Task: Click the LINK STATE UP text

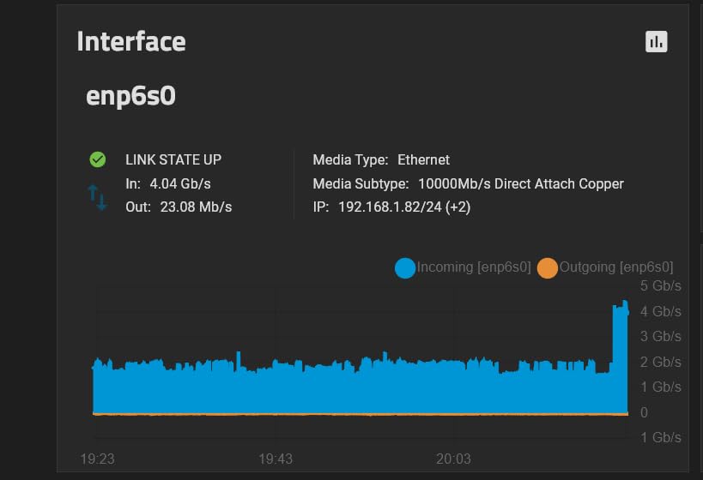Action: (173, 159)
